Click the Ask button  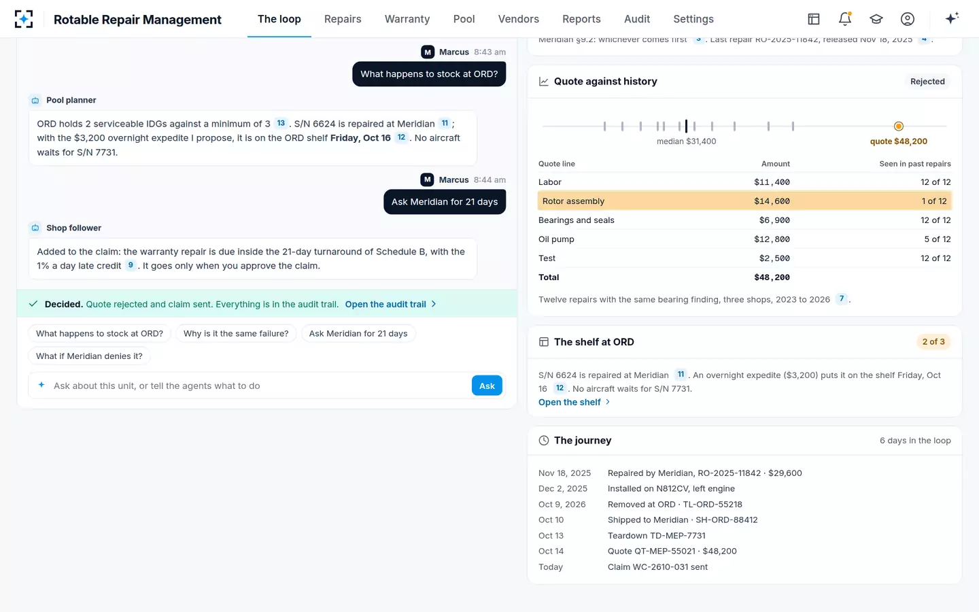tap(487, 386)
